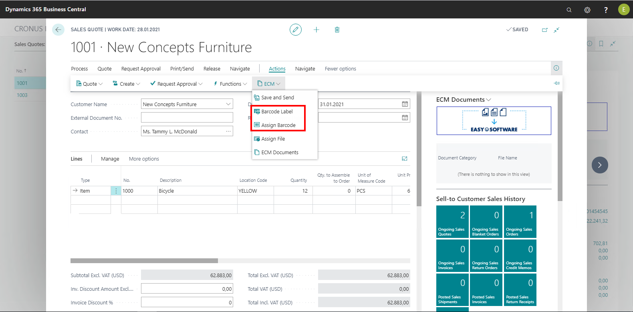Select Barcode Label from ECM menu
The image size is (633, 312).
(x=277, y=111)
